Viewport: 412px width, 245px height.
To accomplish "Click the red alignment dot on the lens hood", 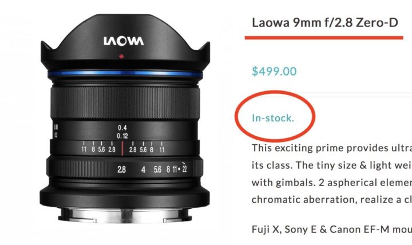I will pos(121,56).
